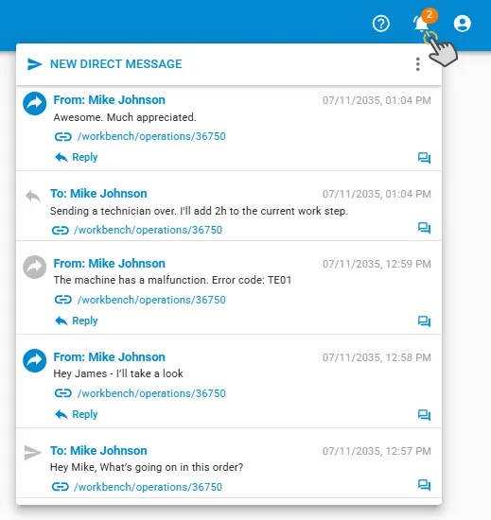
Task: Click the paper plane send icon in header
Action: 34,64
